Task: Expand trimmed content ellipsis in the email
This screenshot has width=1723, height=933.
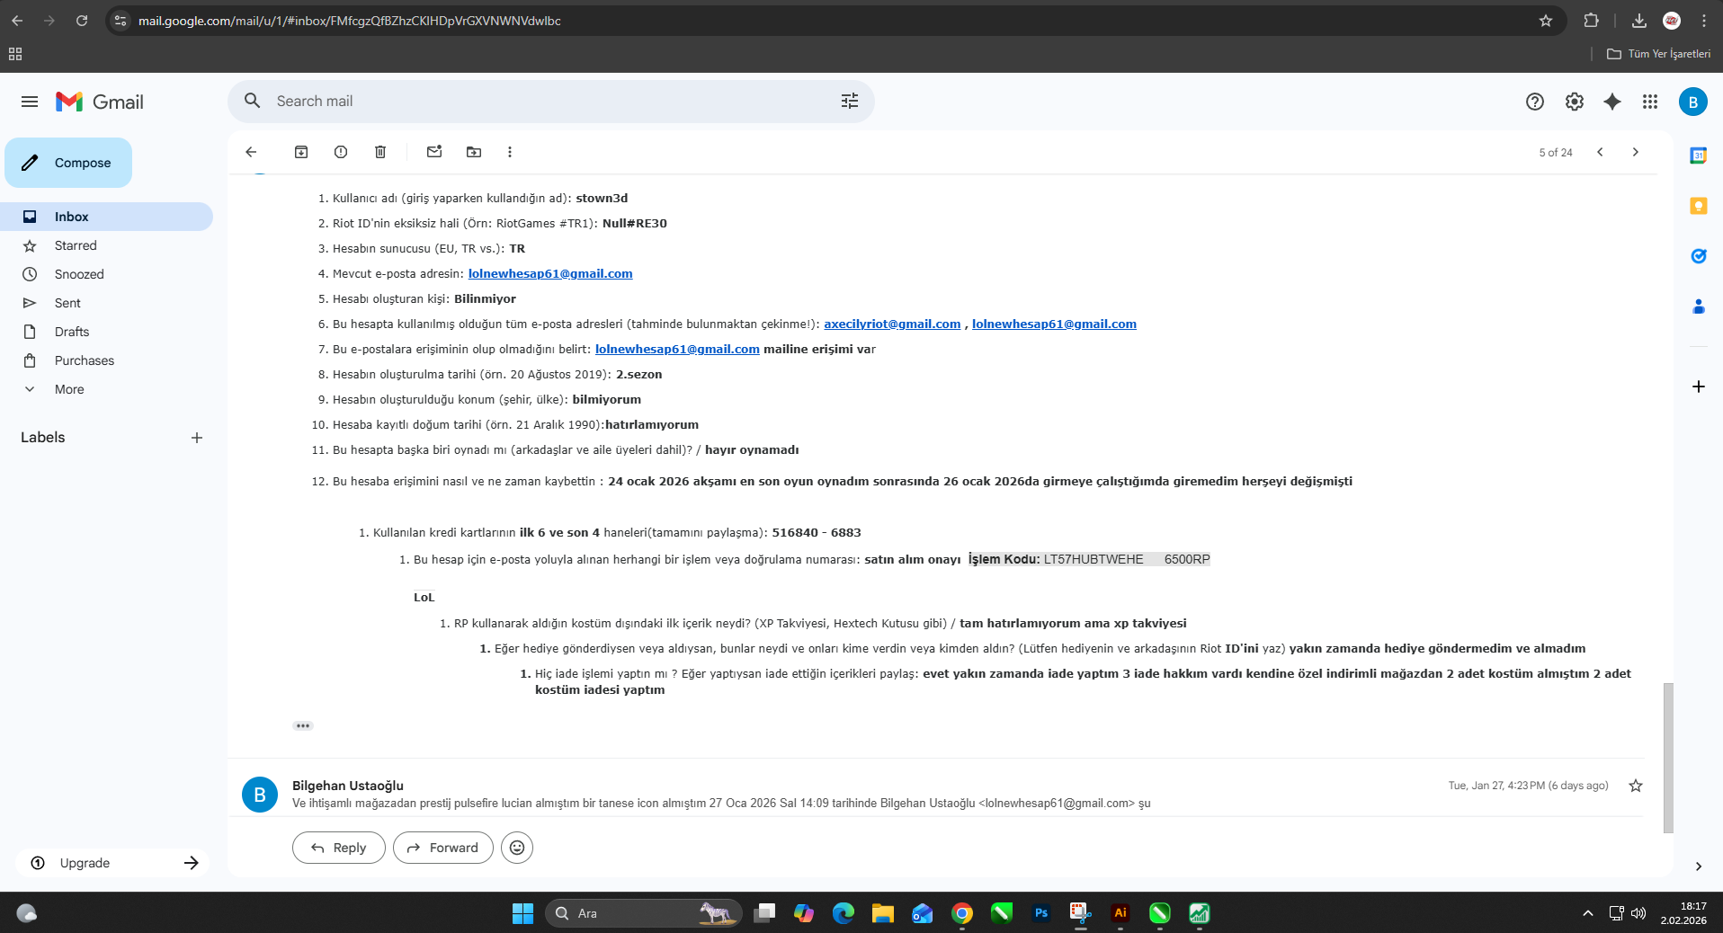Action: [x=303, y=725]
